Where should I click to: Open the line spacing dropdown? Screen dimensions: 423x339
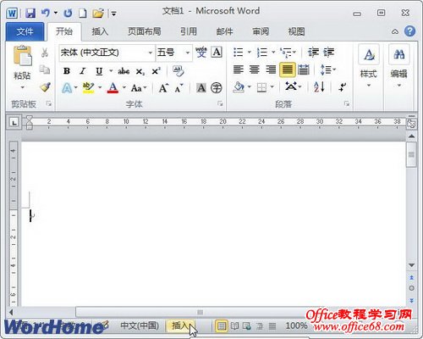(328, 69)
